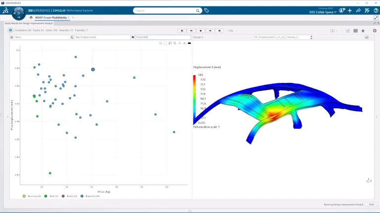Viewport: 380px width, 213px height.
Task: Click the Design 2 label
Action: [x=198, y=37]
